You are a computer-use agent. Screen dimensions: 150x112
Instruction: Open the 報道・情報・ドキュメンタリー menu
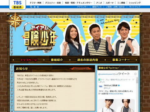pos(78,3)
